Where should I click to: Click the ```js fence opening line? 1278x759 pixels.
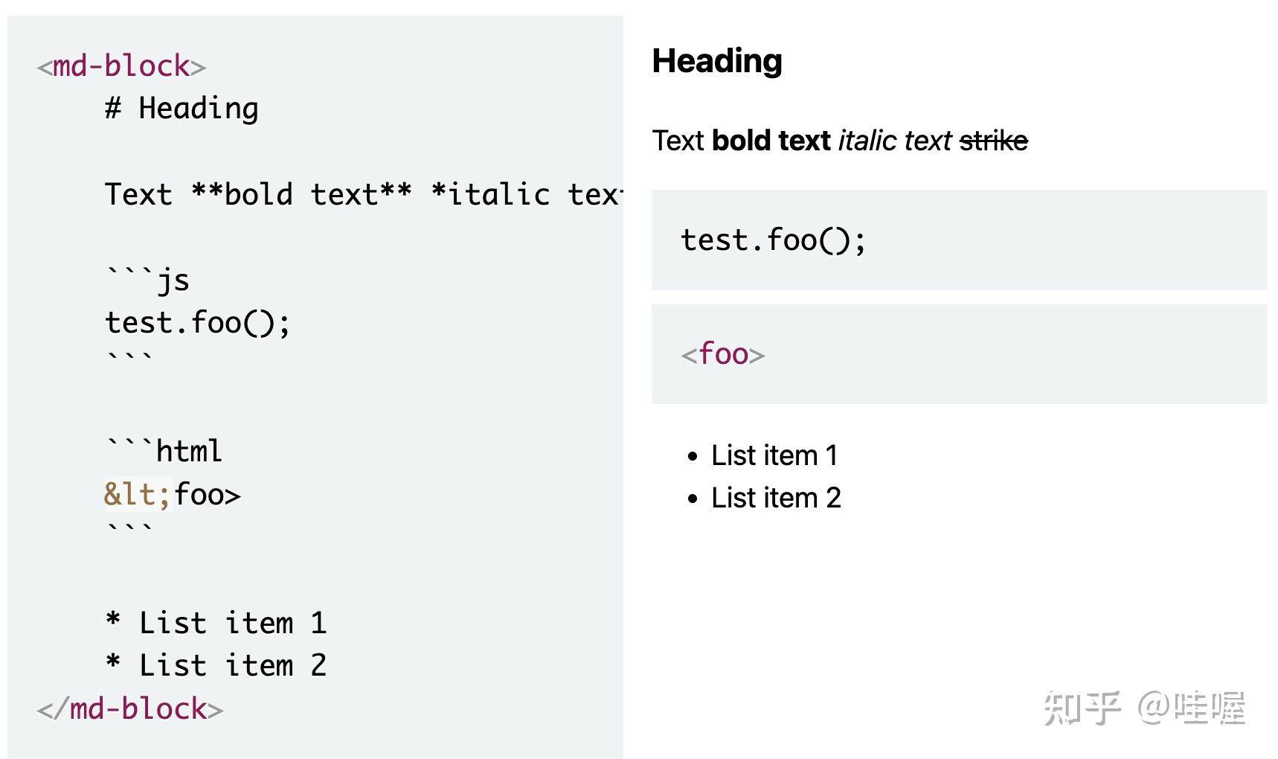[147, 280]
